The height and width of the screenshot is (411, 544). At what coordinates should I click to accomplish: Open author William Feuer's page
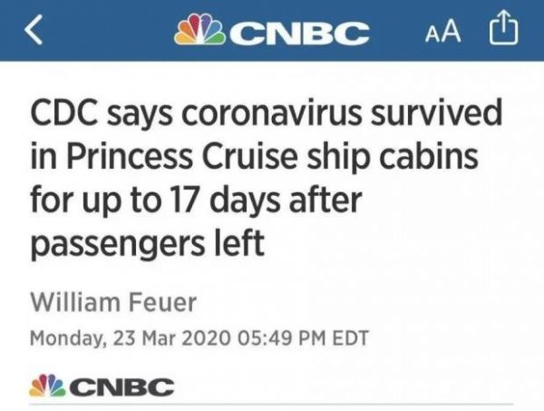coord(113,303)
